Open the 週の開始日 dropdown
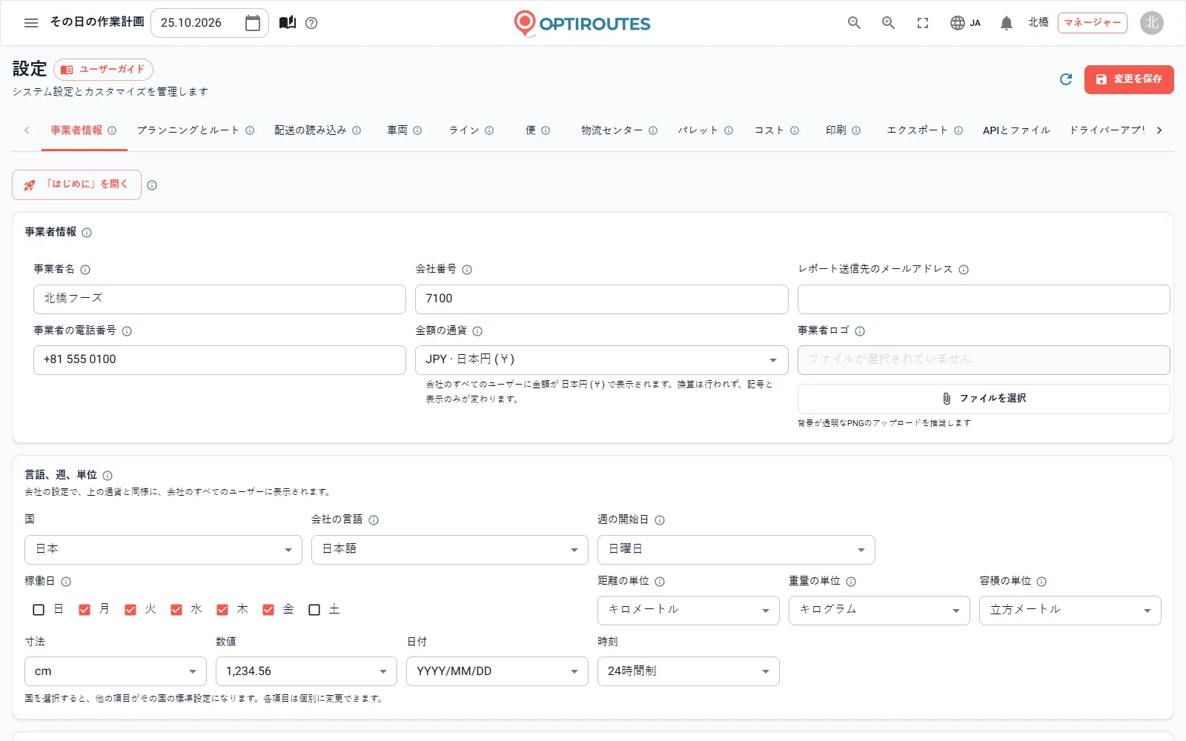 736,550
